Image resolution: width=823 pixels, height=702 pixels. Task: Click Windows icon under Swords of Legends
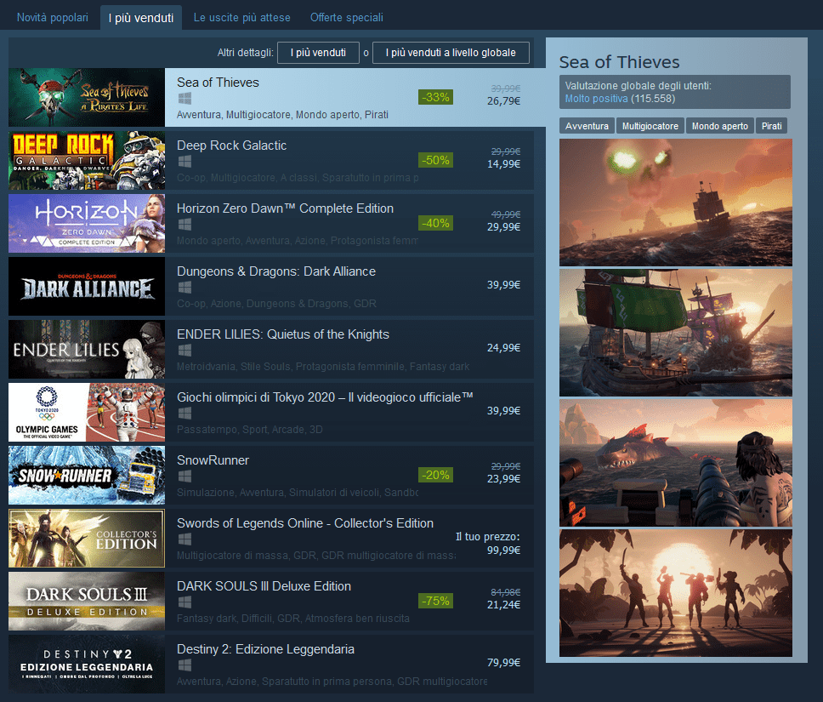click(x=184, y=539)
